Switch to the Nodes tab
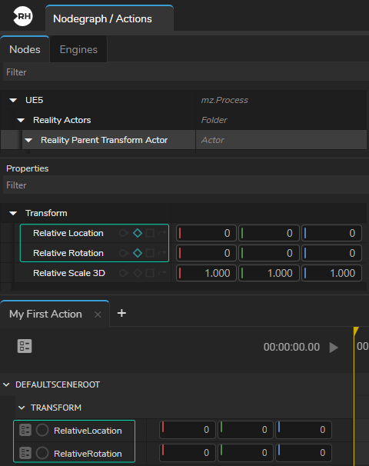 (25, 49)
